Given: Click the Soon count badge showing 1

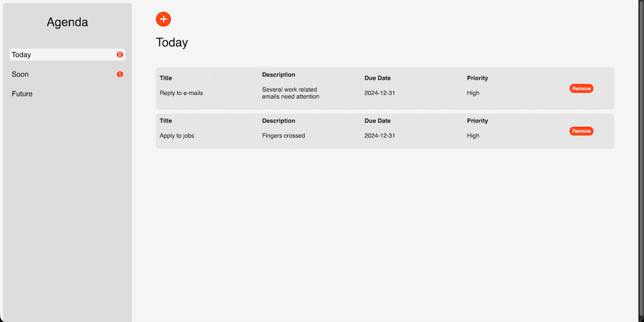Looking at the screenshot, I should (x=120, y=74).
